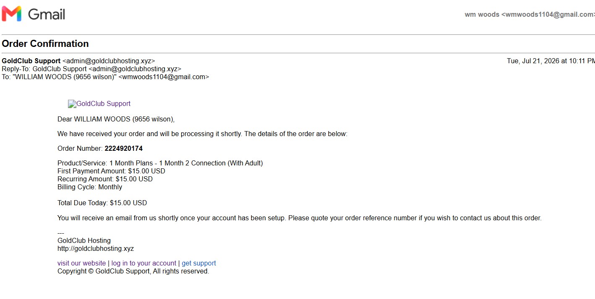Open the 'get support' link
The image size is (595, 299).
click(x=199, y=263)
